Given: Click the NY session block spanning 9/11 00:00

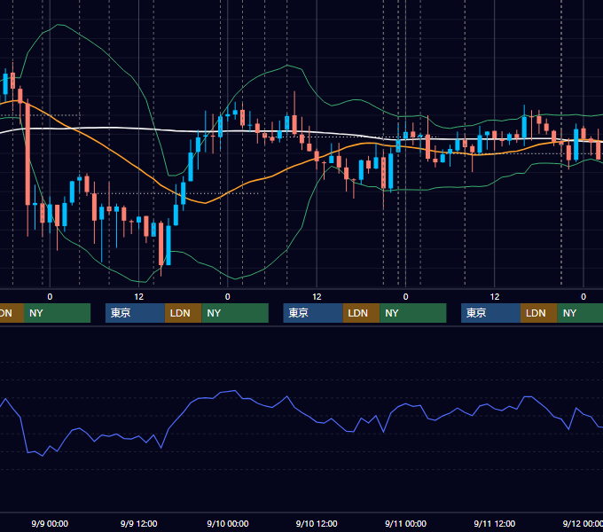Looking at the screenshot, I should tap(413, 313).
